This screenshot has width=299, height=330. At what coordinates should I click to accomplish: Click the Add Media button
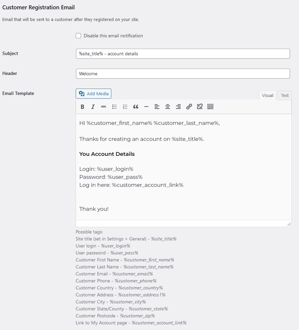pyautogui.click(x=94, y=94)
